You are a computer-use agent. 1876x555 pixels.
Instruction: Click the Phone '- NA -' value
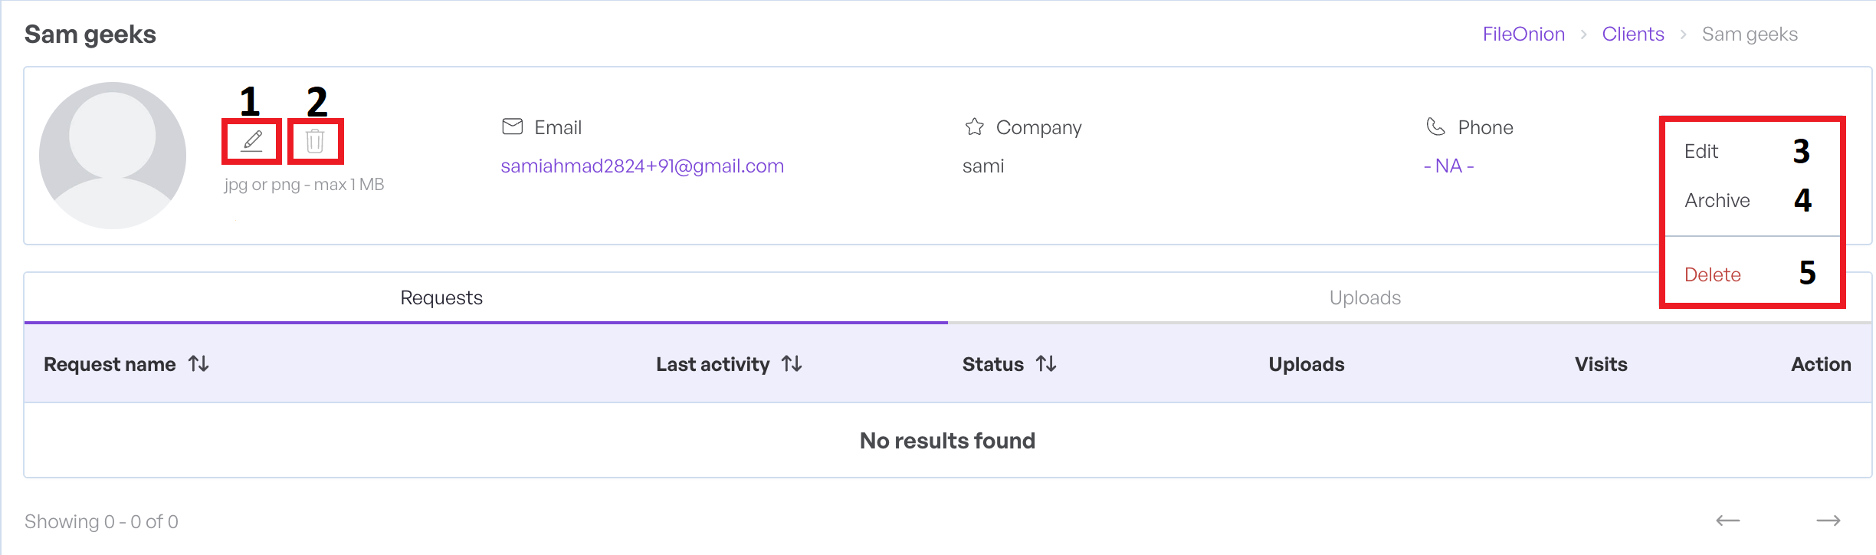click(x=1448, y=166)
